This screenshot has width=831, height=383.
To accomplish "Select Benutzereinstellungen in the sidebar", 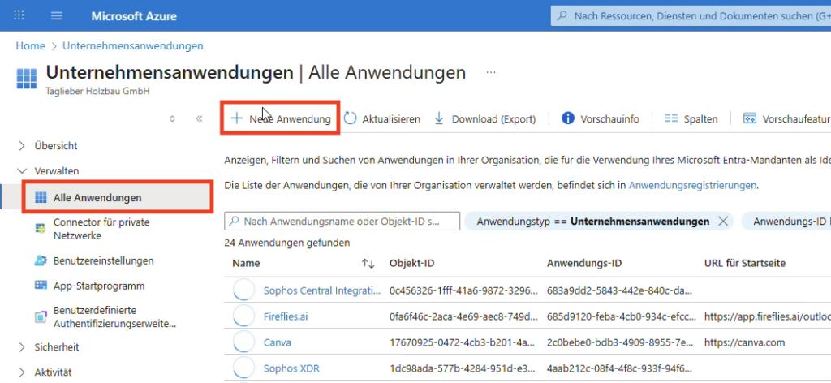I will pos(103,260).
